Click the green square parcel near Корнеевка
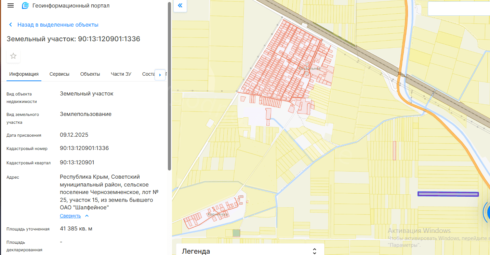Screen dimensions: 490x255 [x=236, y=233]
